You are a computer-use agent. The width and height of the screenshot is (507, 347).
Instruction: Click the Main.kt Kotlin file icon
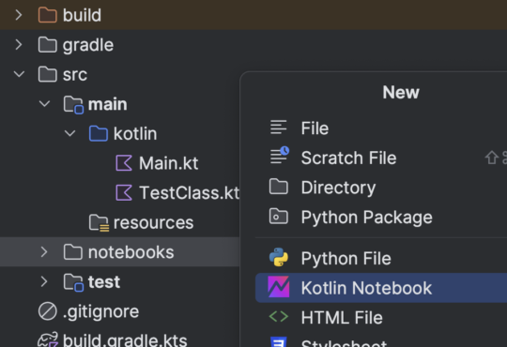click(124, 163)
